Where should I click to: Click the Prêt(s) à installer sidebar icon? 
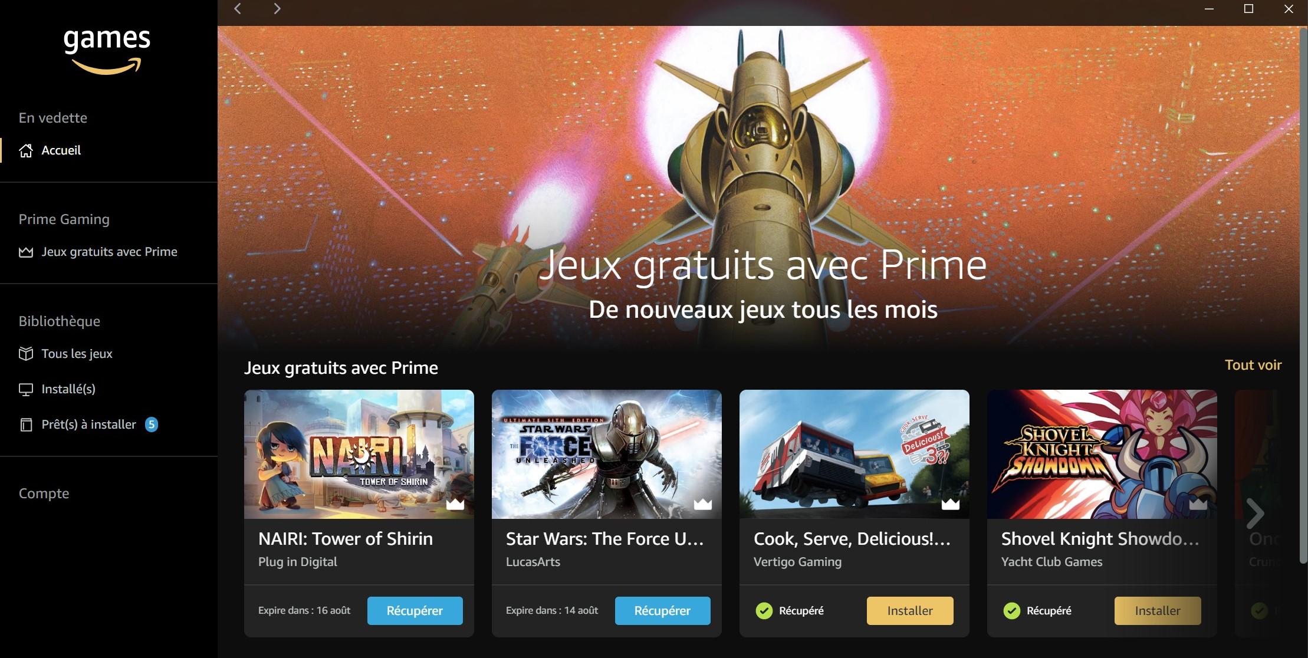click(26, 425)
